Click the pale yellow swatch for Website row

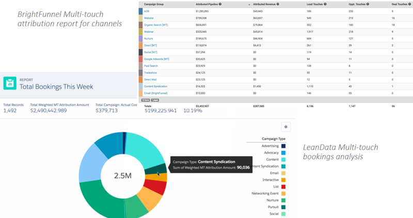pos(140,18)
